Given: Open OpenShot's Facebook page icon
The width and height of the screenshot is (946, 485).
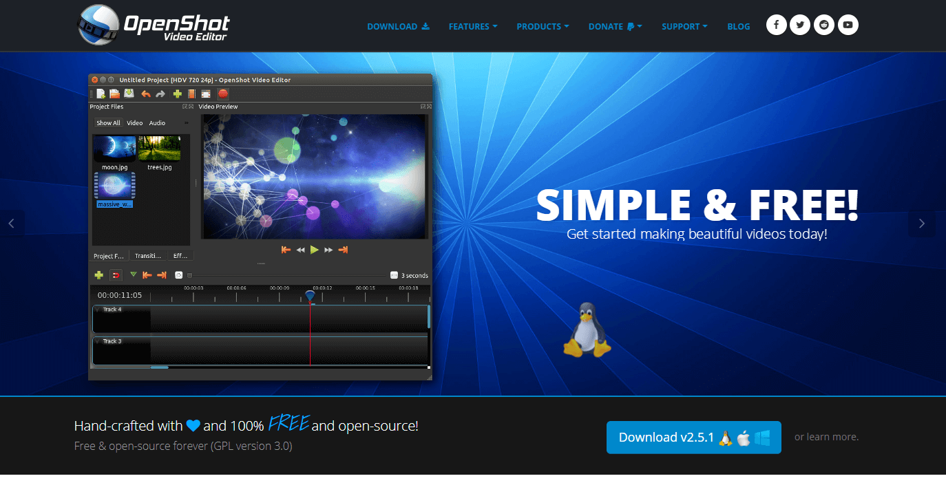Looking at the screenshot, I should [777, 25].
